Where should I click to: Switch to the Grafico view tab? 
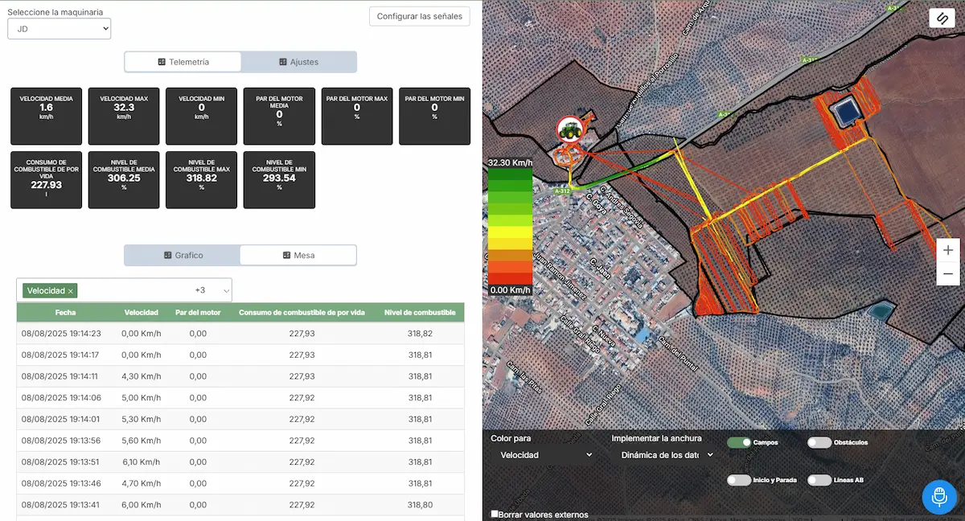point(183,255)
